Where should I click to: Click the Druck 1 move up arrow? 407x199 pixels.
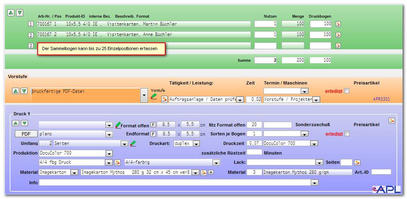[15, 123]
